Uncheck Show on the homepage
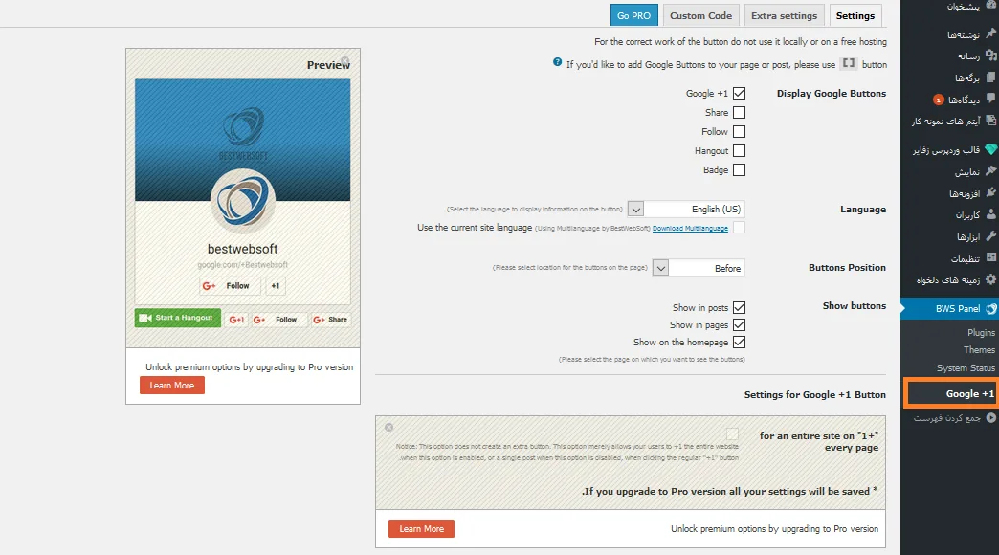 point(739,342)
